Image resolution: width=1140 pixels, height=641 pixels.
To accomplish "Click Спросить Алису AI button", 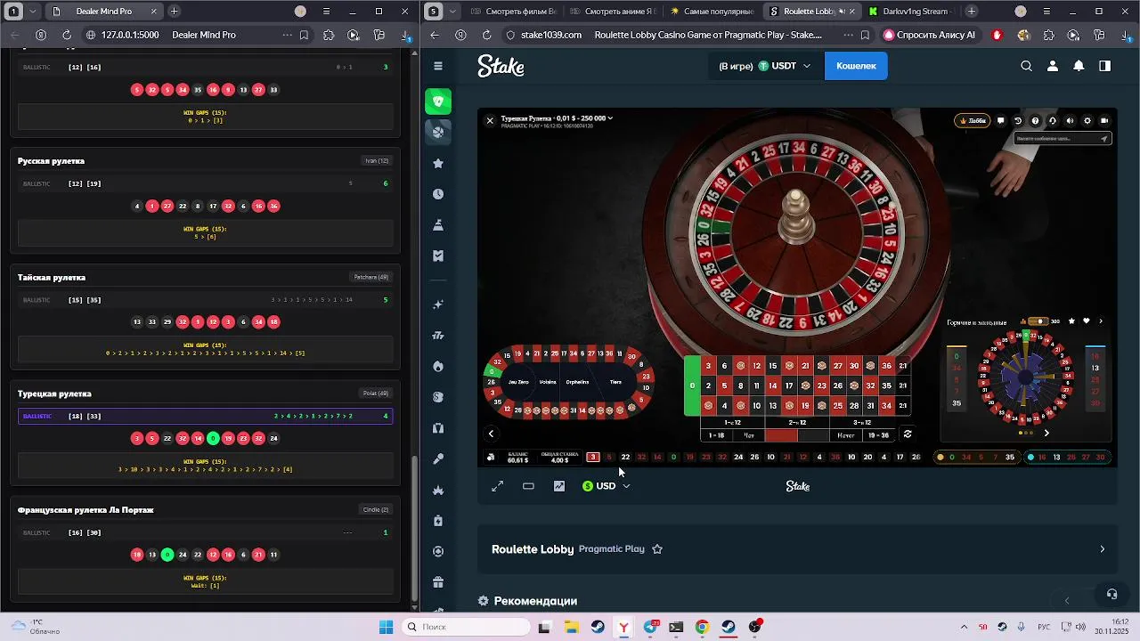I will click(x=931, y=35).
